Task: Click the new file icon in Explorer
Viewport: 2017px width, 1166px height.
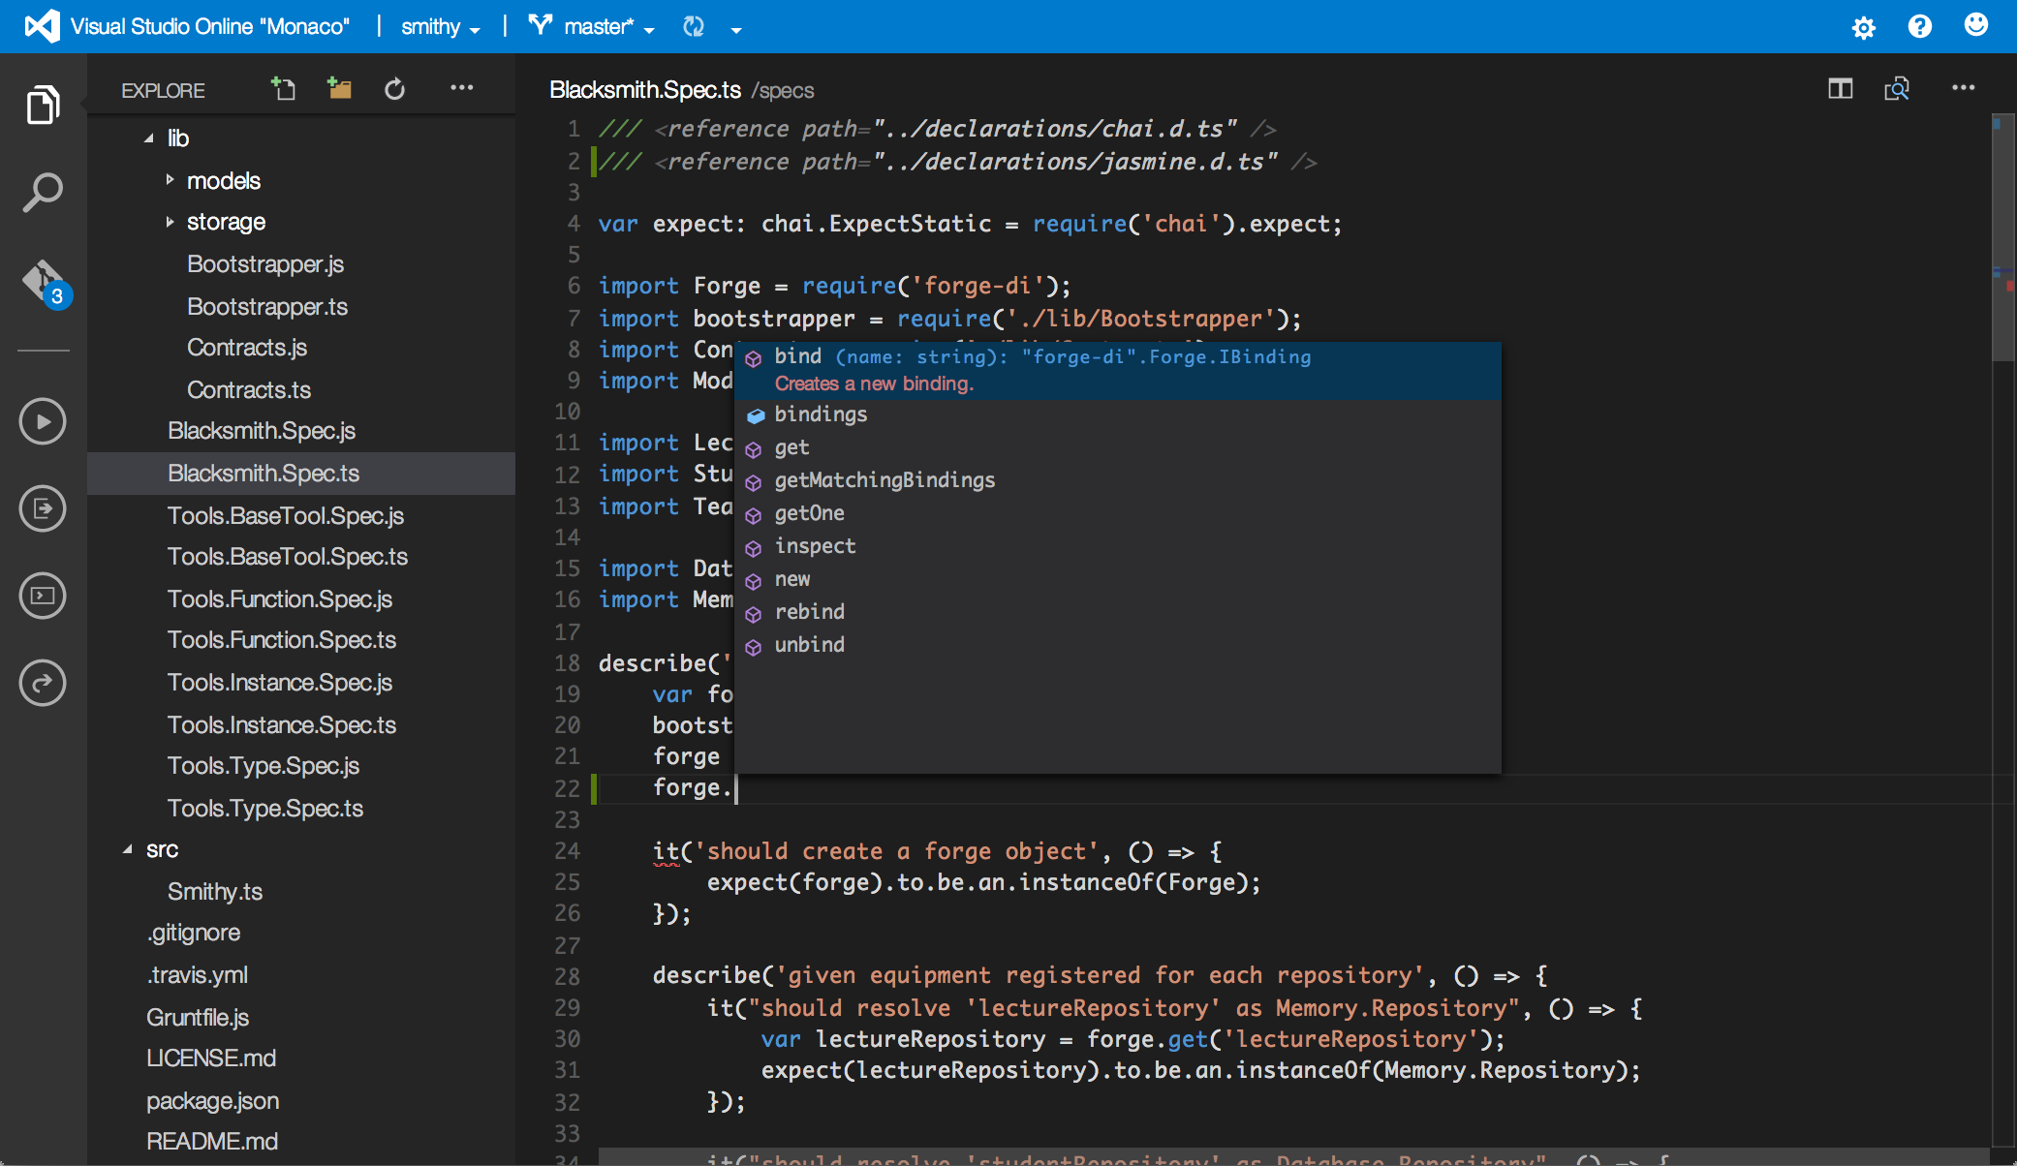Action: pos(283,88)
